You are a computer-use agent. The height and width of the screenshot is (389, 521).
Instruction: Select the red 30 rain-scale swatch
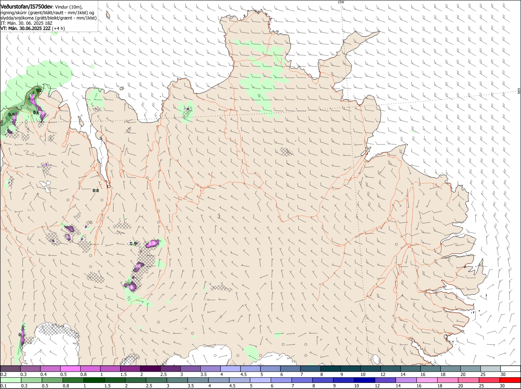pyautogui.click(x=510, y=380)
